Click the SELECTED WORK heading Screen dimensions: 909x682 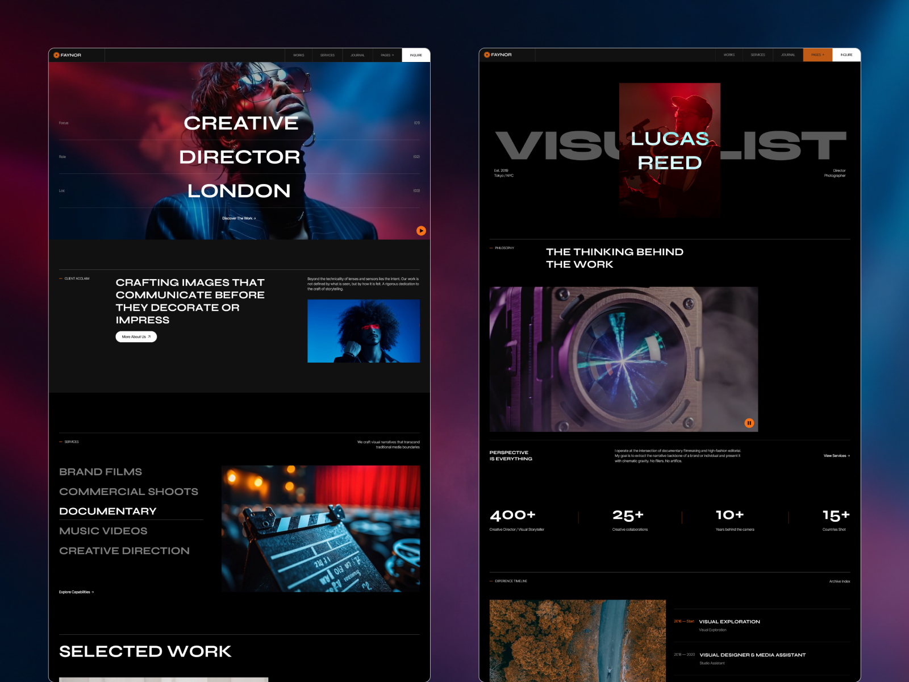click(145, 651)
